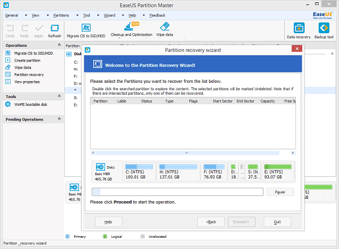This screenshot has height=249, width=339.
Task: Open the General menu dropdown arrow
Action: pyautogui.click(x=26, y=15)
